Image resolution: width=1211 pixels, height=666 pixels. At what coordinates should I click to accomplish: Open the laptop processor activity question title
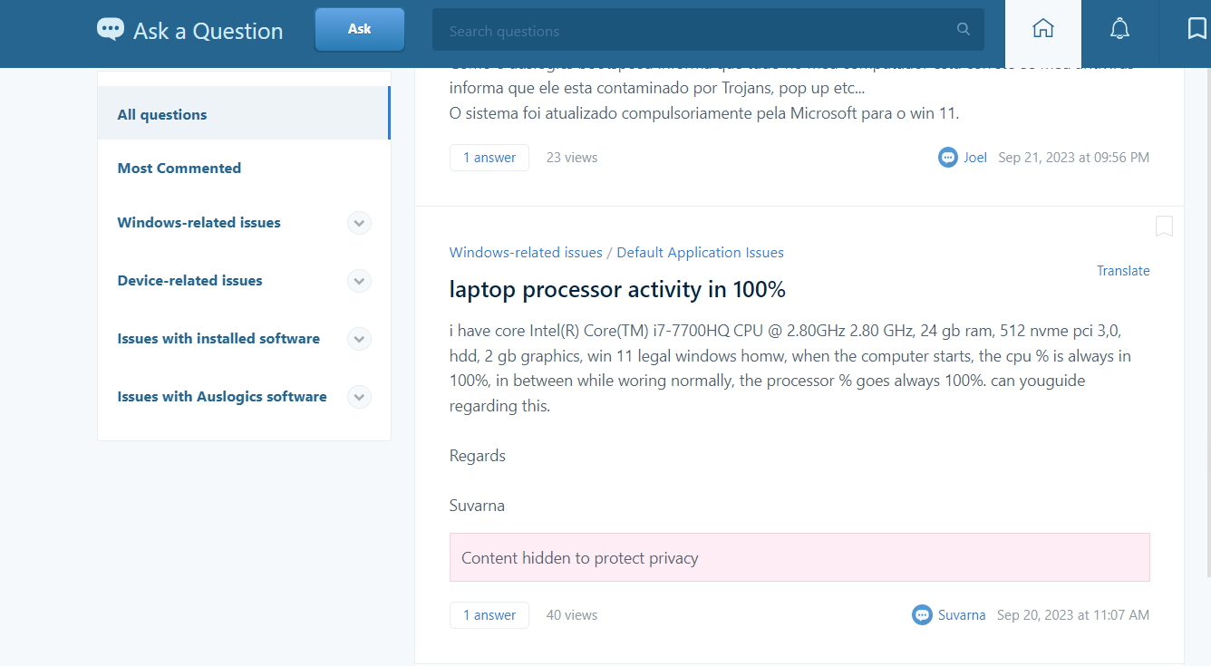pyautogui.click(x=617, y=290)
